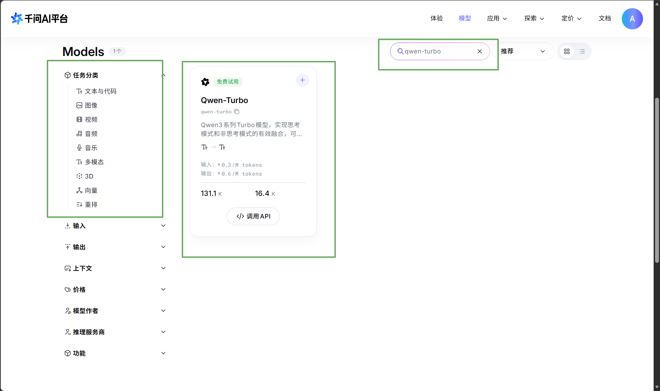This screenshot has height=391, width=660.
Task: Click the 输入 ¥0.3/M tokens price
Action: pyautogui.click(x=231, y=165)
